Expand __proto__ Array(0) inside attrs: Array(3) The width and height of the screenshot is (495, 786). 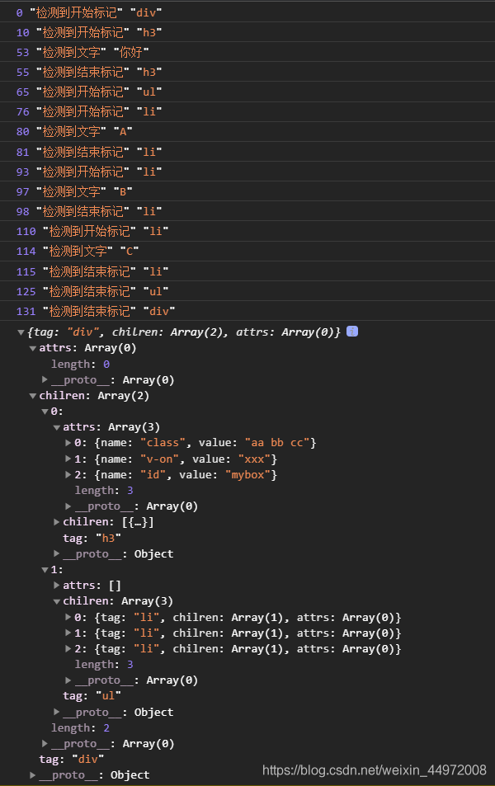click(x=68, y=506)
